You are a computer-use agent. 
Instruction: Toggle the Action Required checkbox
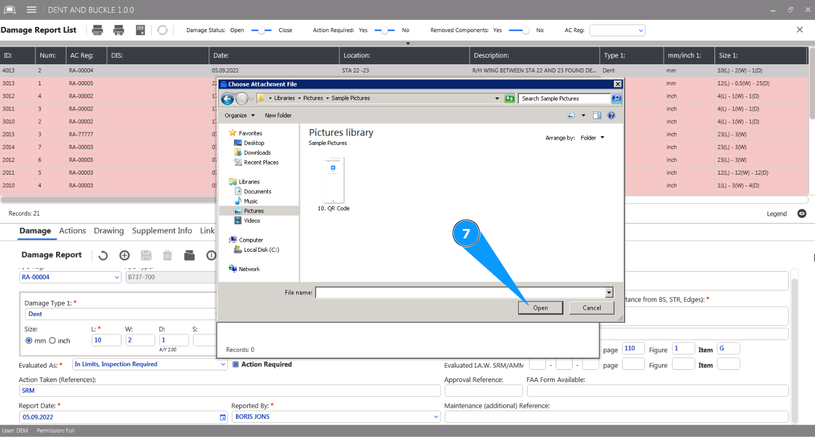(x=236, y=365)
